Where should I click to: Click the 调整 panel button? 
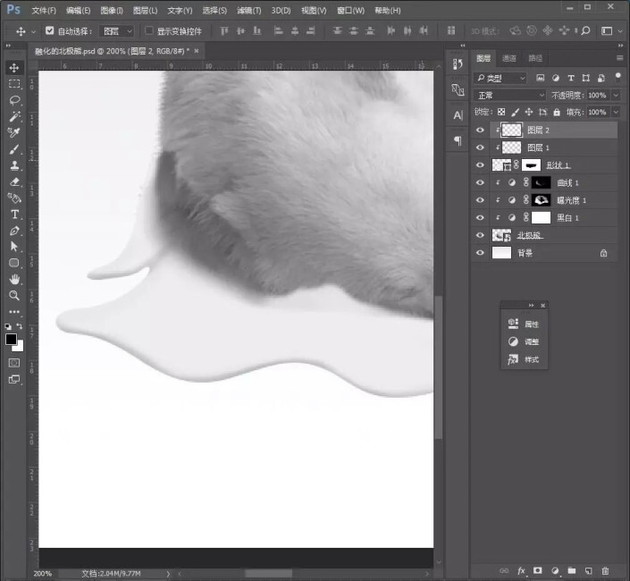click(524, 341)
